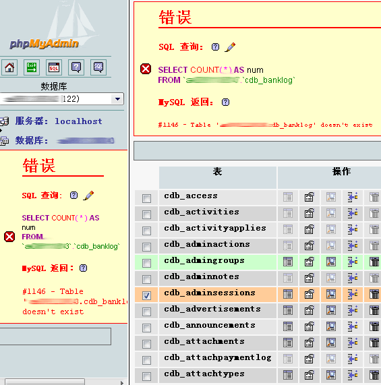Click the server icon beside 服务器
This screenshot has height=385, width=381.
[x=5, y=121]
